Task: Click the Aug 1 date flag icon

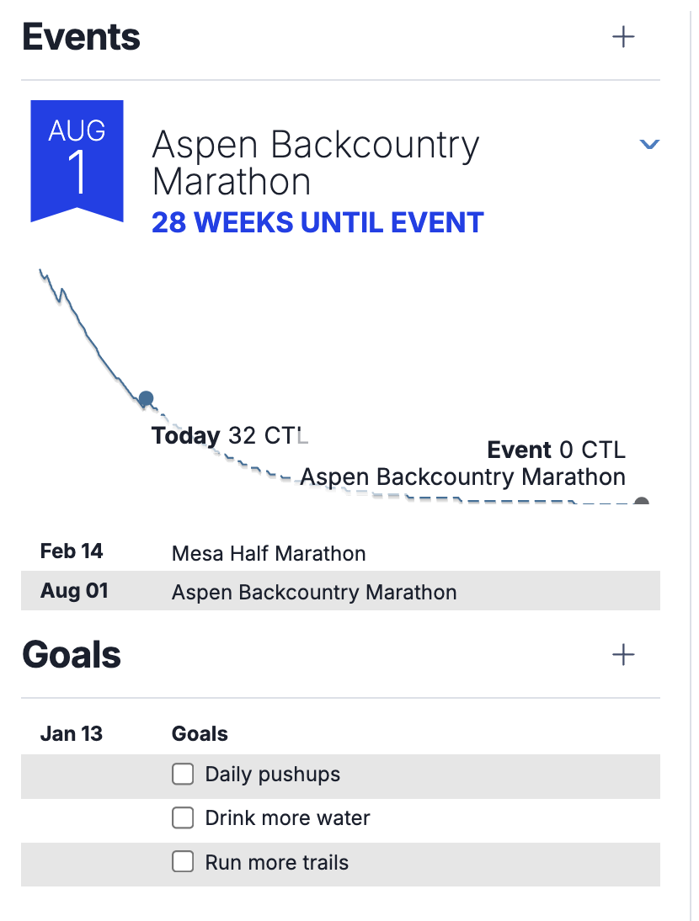Action: click(x=77, y=160)
